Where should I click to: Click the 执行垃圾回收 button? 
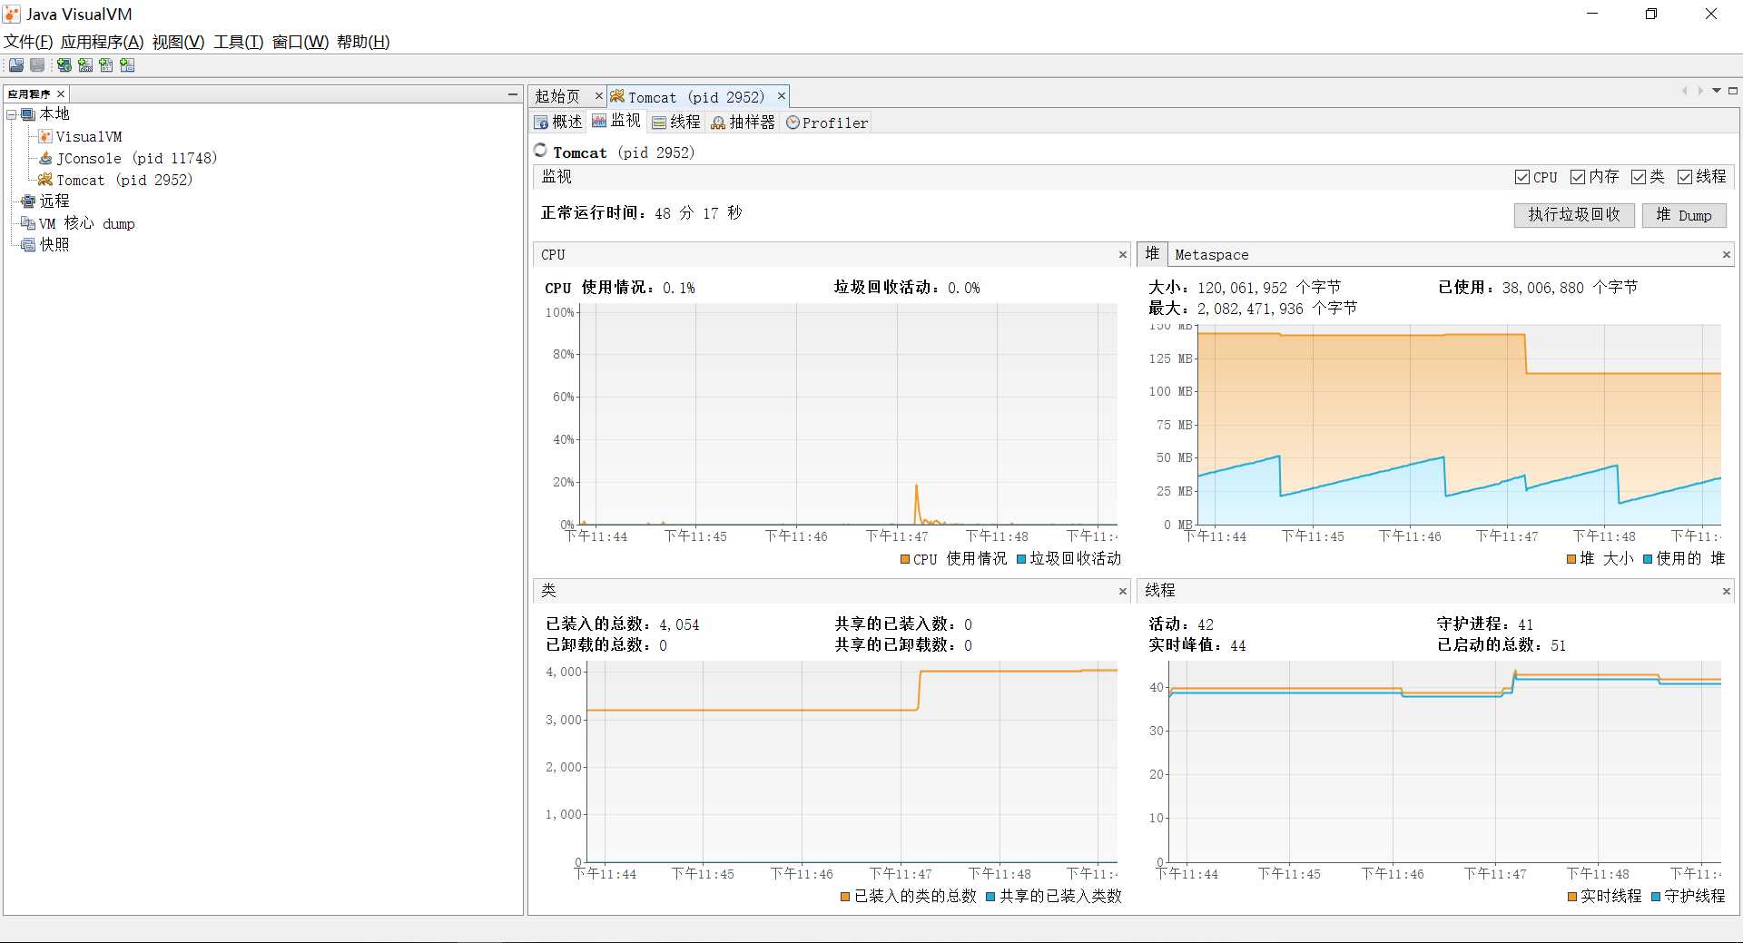(x=1573, y=215)
